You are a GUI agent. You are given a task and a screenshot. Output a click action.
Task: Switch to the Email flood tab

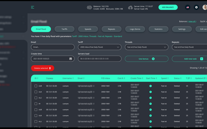coord(41,29)
